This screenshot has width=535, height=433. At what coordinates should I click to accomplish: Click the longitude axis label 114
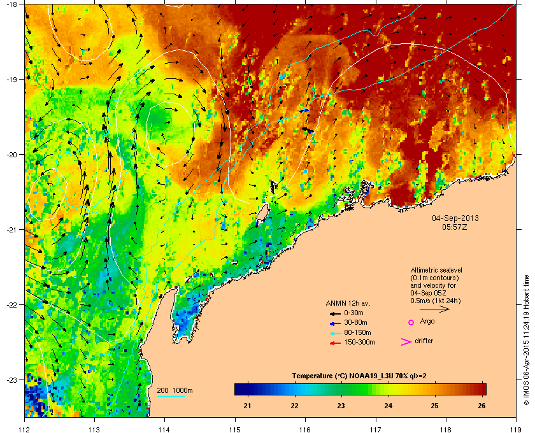point(164,429)
